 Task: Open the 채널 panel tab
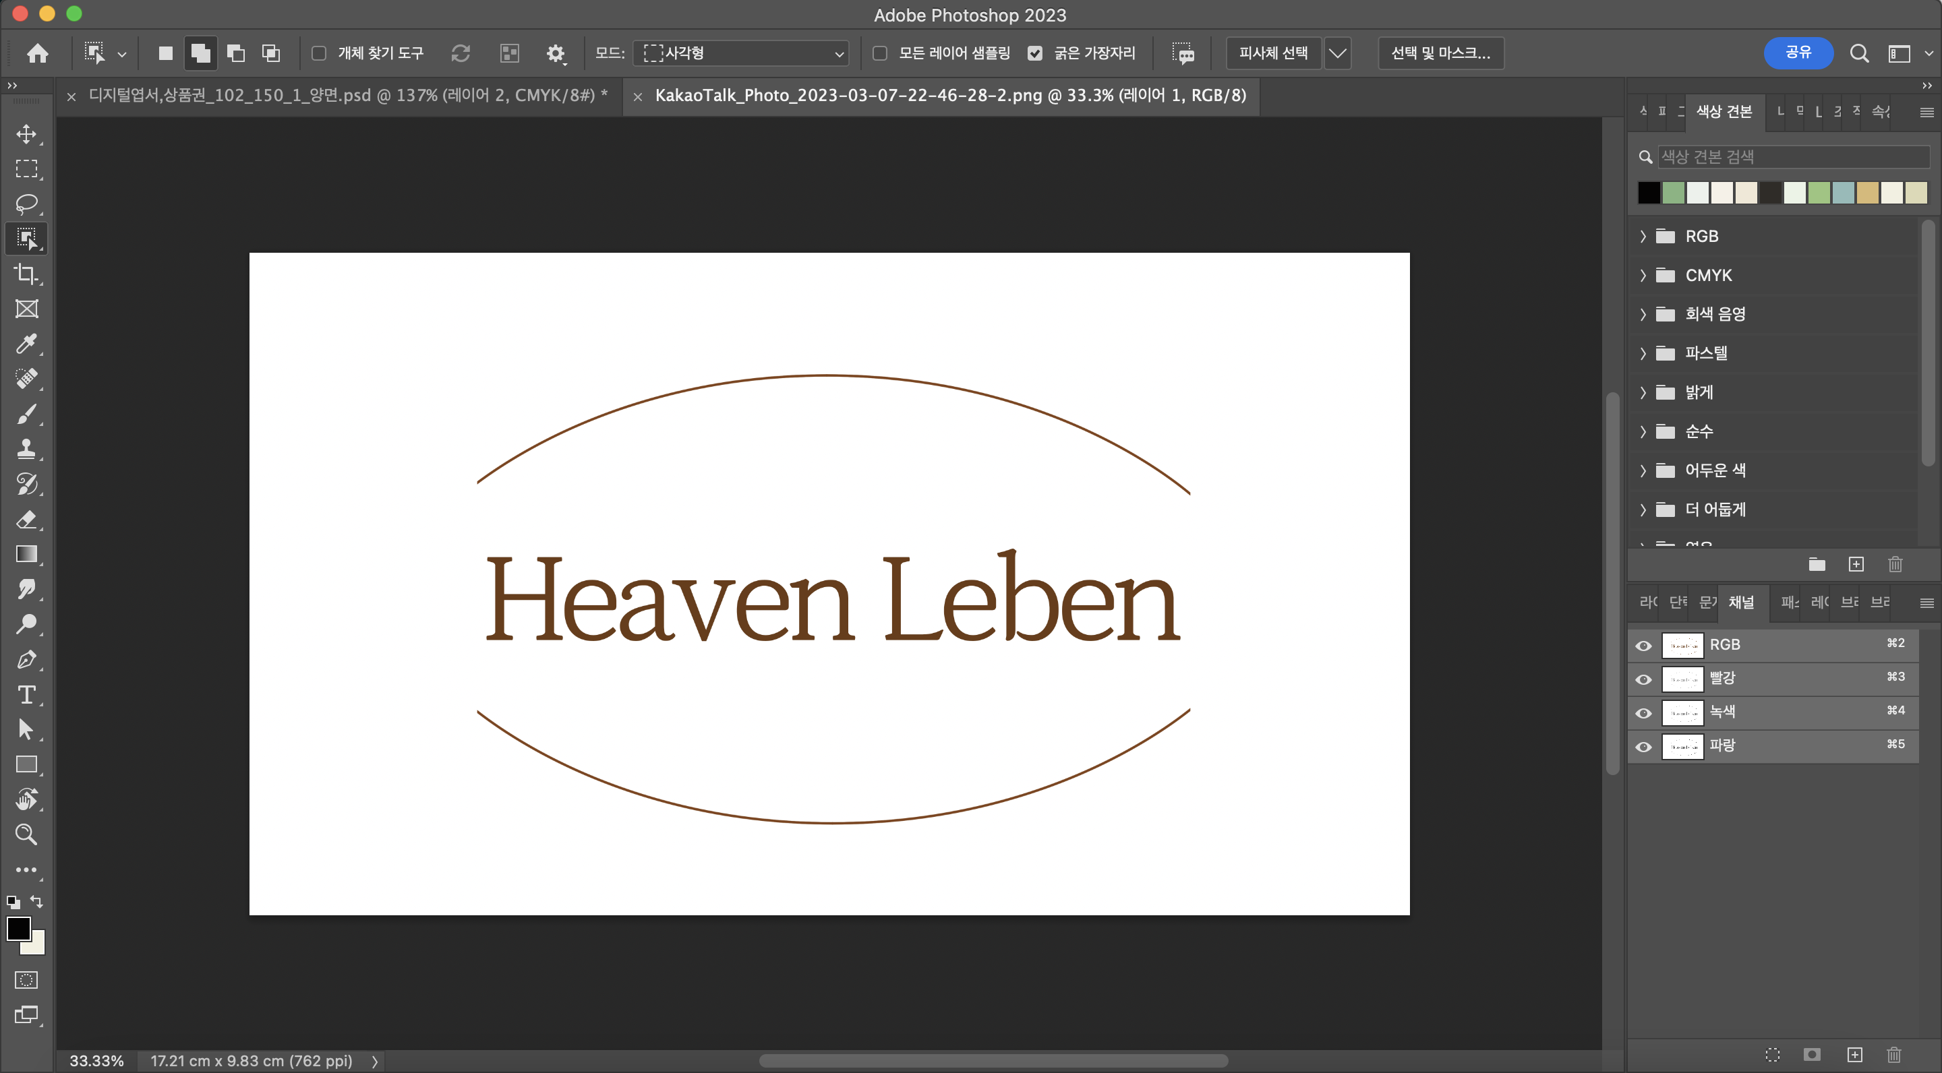pos(1740,602)
